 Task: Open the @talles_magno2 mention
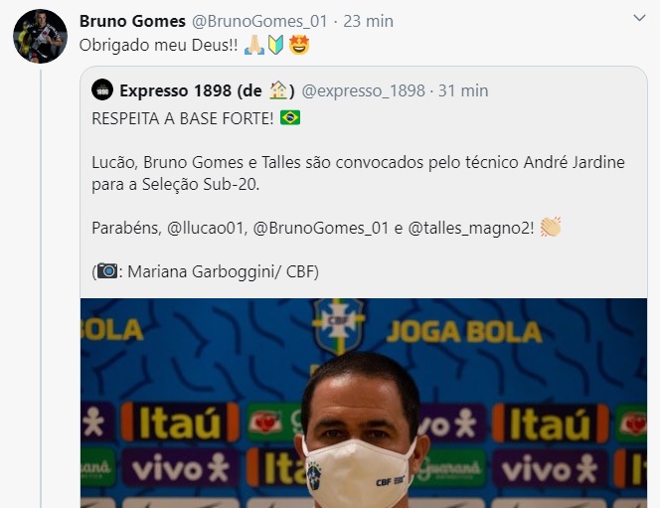tap(470, 228)
